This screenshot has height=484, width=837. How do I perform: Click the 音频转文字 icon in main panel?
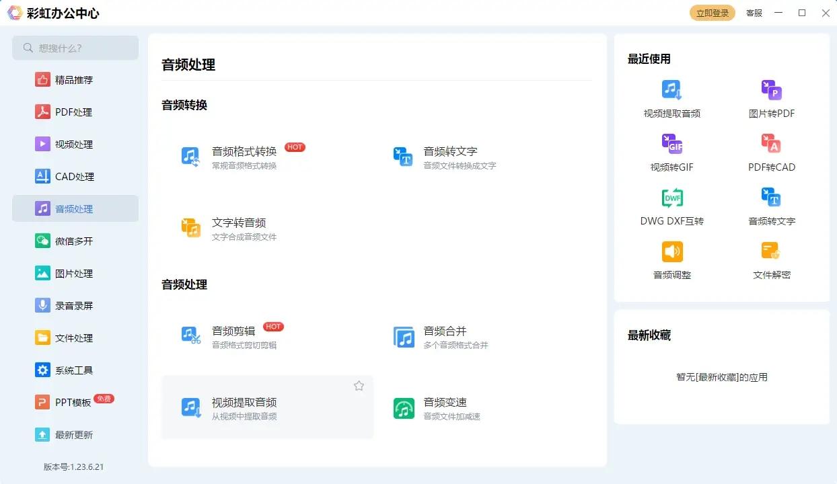[x=403, y=157]
